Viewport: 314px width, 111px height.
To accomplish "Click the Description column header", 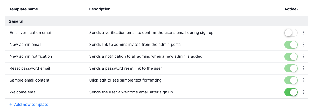I will (100, 9).
